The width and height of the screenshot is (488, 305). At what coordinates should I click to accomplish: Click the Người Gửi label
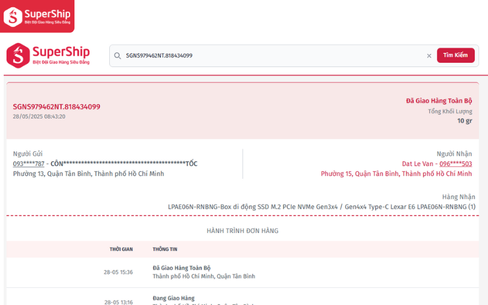coord(27,154)
